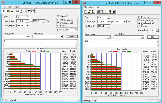The height and width of the screenshot is (103, 162).
Task: Click write value 7477 in right results
Action: [x=147, y=55]
